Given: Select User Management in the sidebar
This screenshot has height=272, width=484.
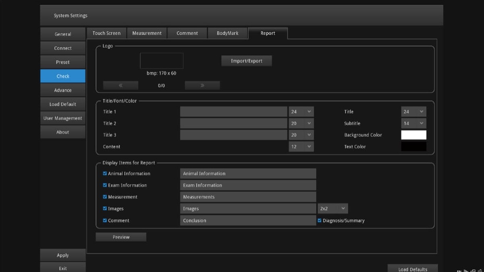Looking at the screenshot, I should 63,118.
